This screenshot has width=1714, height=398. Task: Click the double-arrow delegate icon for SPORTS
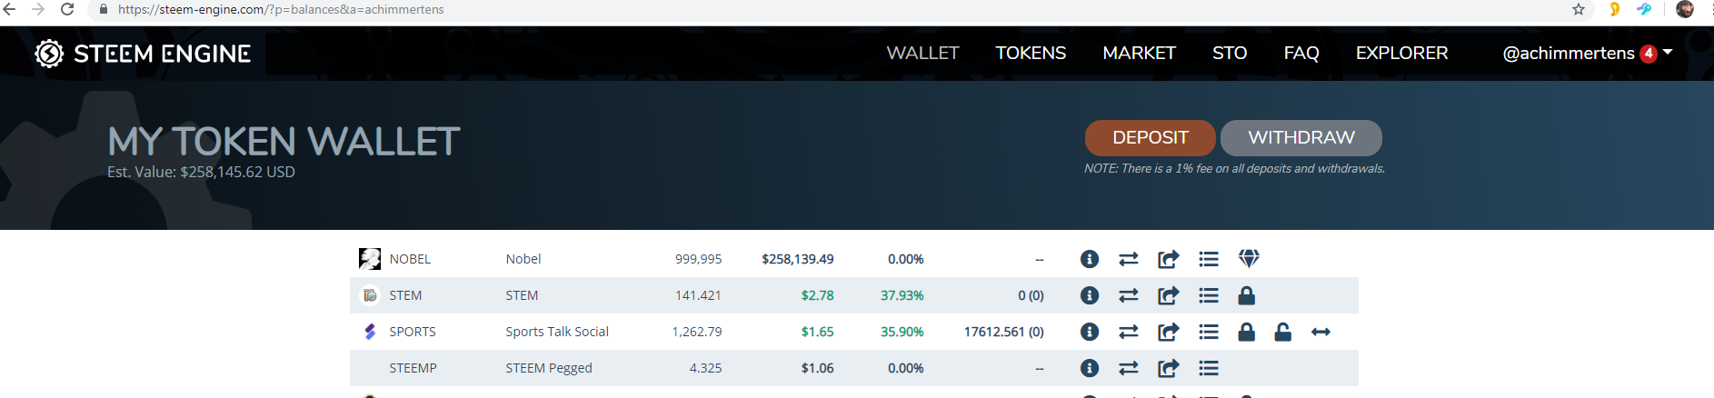pyautogui.click(x=1320, y=332)
